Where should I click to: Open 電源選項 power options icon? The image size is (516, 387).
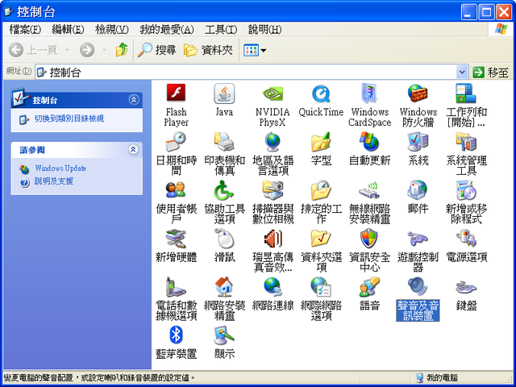click(x=466, y=239)
